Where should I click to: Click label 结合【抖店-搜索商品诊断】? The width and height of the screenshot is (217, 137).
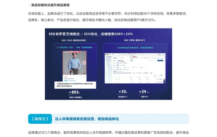(74, 40)
